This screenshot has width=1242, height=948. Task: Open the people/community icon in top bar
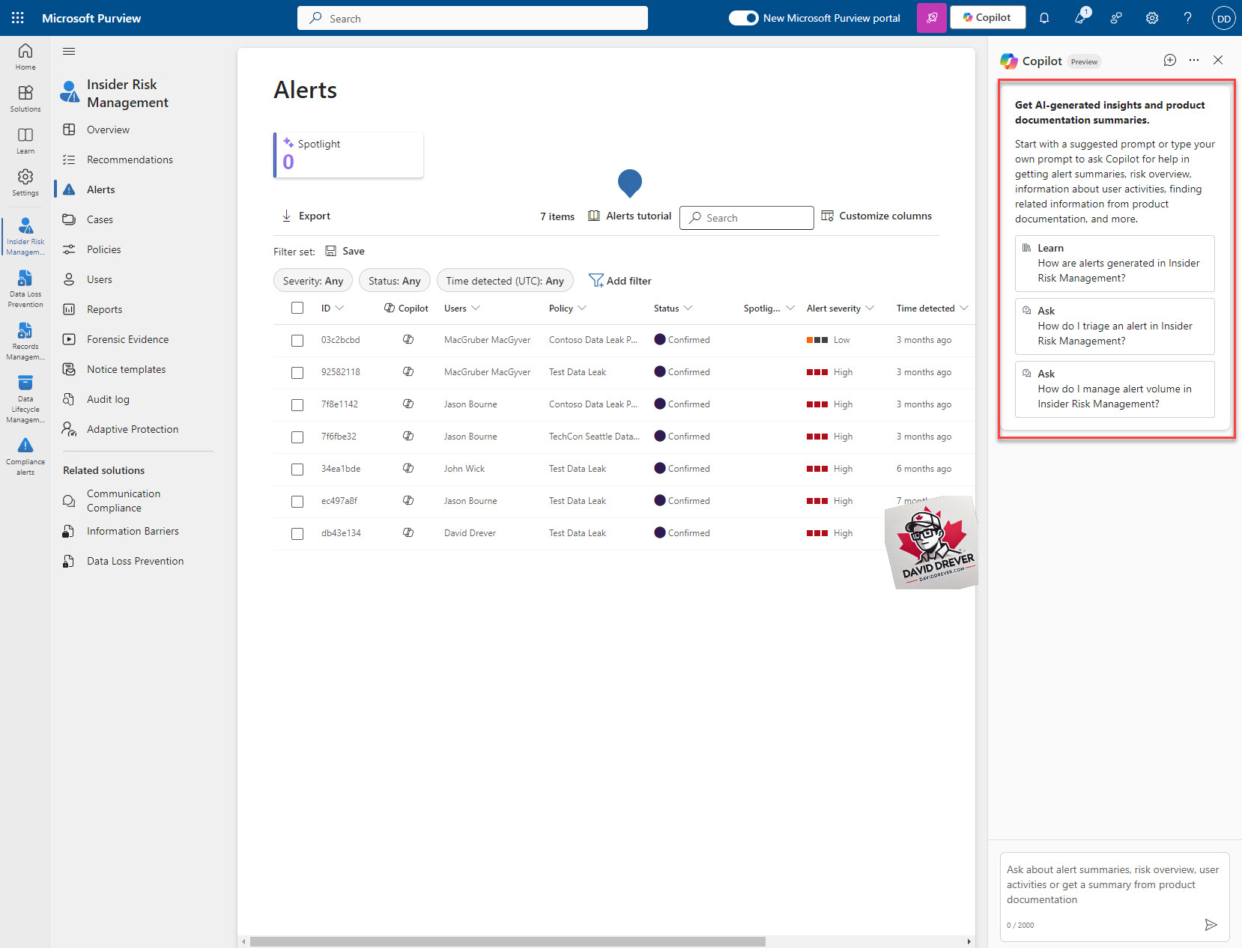pyautogui.click(x=1116, y=18)
